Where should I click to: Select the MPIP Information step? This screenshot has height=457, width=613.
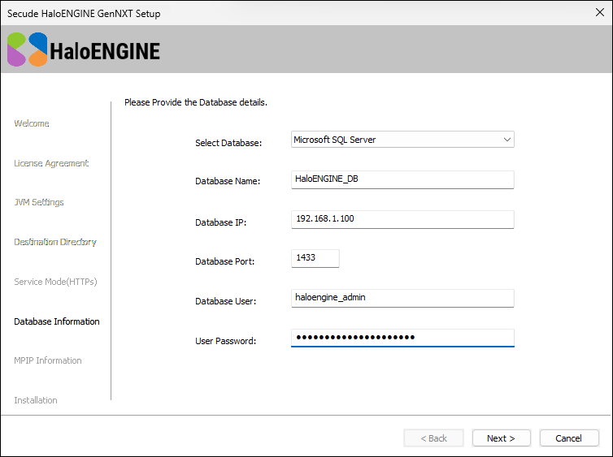(48, 360)
